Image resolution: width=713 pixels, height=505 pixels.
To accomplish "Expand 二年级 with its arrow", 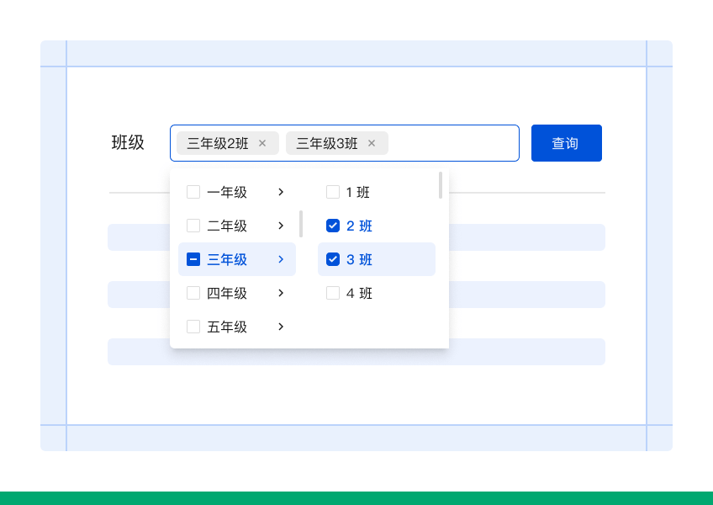I will [x=281, y=226].
